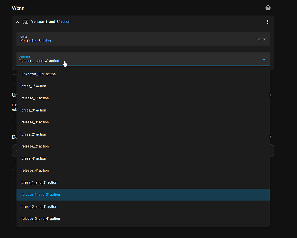Image resolution: width=297 pixels, height=238 pixels.
Task: Select "release_2_and_4" action at bottom
Action: (x=40, y=219)
